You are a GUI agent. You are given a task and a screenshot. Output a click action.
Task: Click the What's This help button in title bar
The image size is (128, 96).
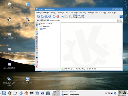[113, 9]
